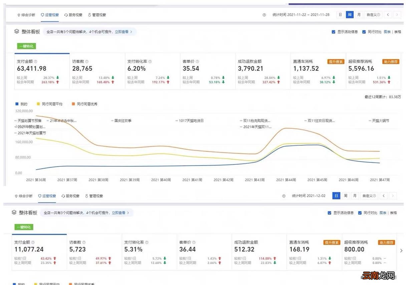This screenshot has width=407, height=285.
Task: Click the info icon beside 客单价 in top panel
Action: pos(197,62)
